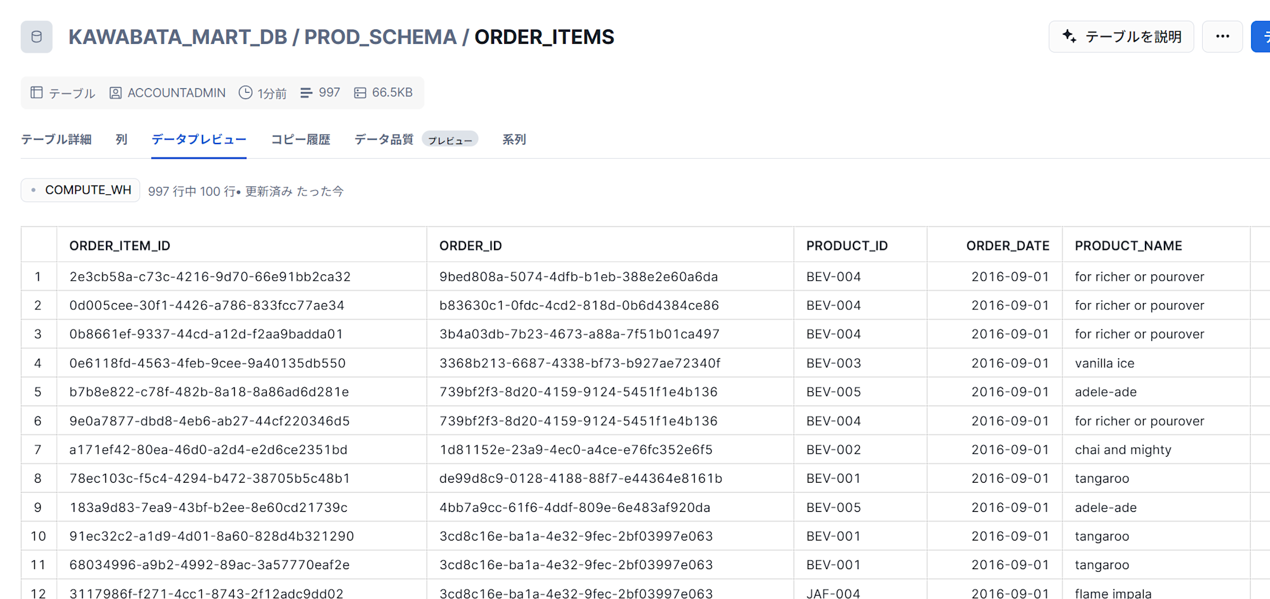Click the ORDER_ITEM_ID column header

click(x=120, y=246)
